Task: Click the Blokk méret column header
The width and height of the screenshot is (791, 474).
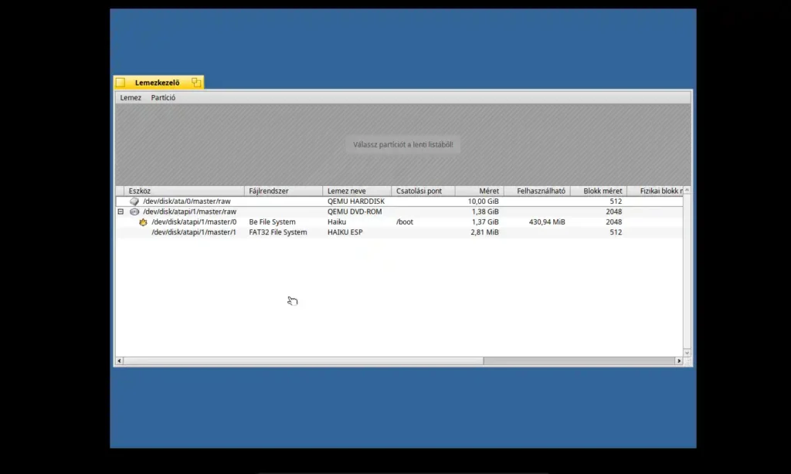Action: tap(599, 191)
